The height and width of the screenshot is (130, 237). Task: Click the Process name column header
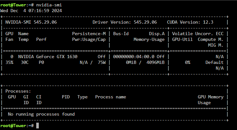pyautogui.click(x=111, y=97)
